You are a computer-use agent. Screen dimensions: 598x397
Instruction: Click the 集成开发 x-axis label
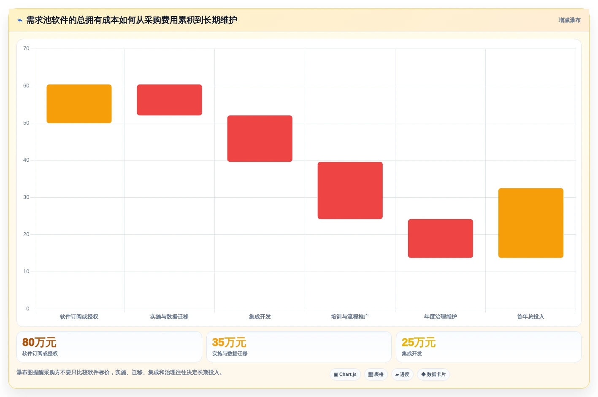(260, 317)
